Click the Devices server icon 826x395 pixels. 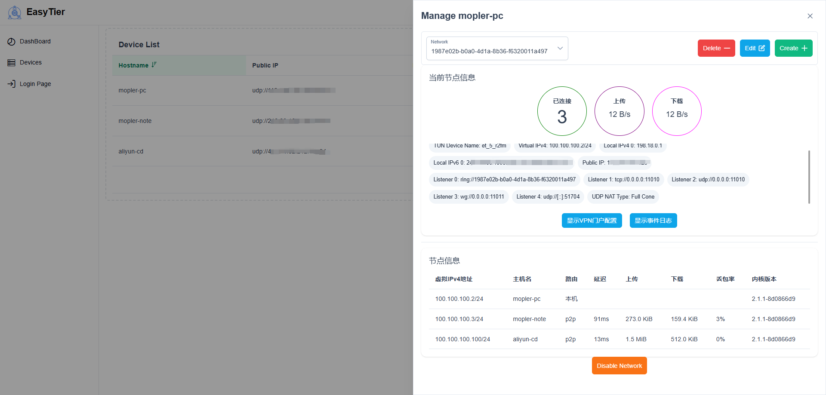[11, 63]
